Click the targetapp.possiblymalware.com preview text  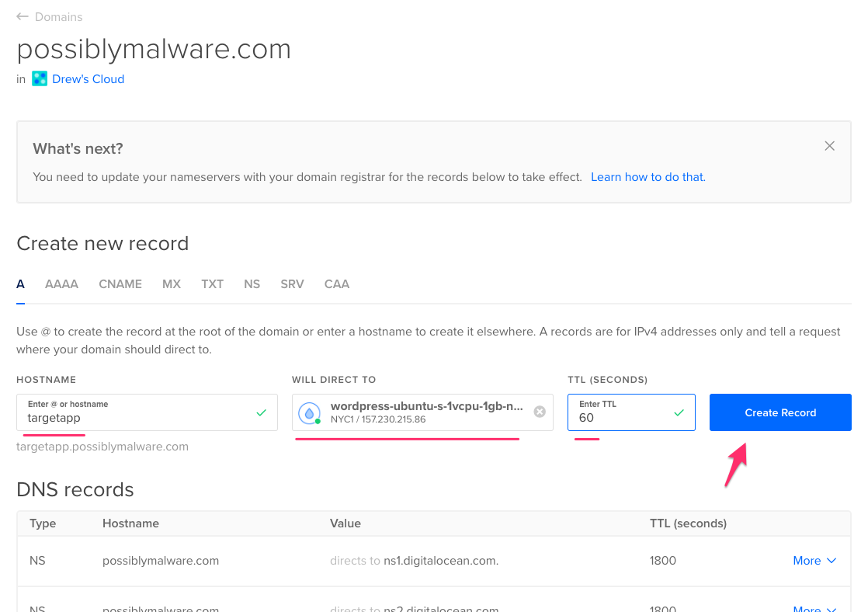coord(102,446)
